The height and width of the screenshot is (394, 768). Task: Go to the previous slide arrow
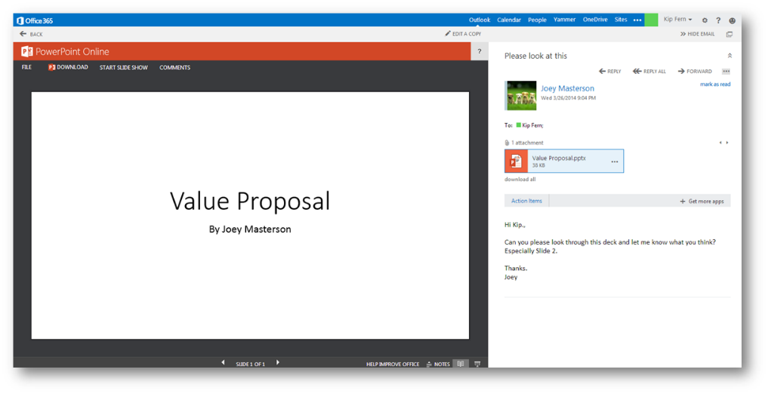(223, 363)
